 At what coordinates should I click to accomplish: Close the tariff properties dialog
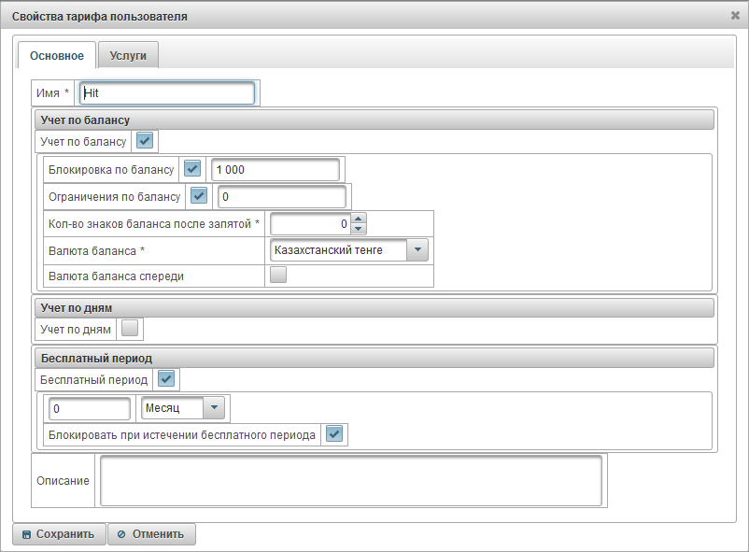tap(735, 16)
